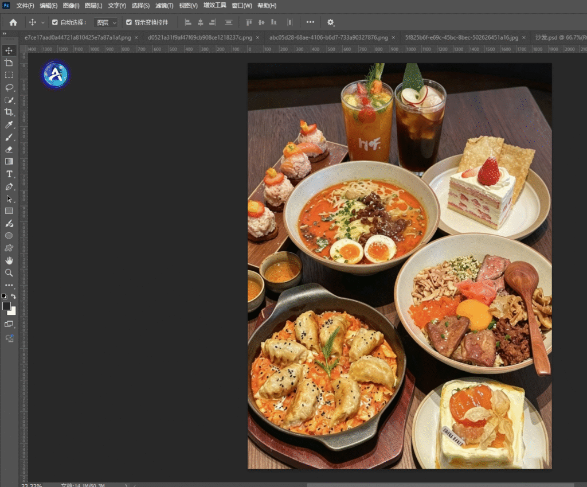This screenshot has height=487, width=587.
Task: Open the 图层(L) menu
Action: (93, 6)
